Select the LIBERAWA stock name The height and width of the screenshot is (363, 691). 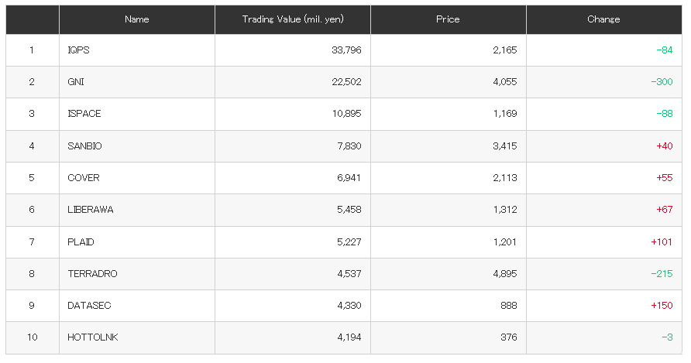(91, 210)
